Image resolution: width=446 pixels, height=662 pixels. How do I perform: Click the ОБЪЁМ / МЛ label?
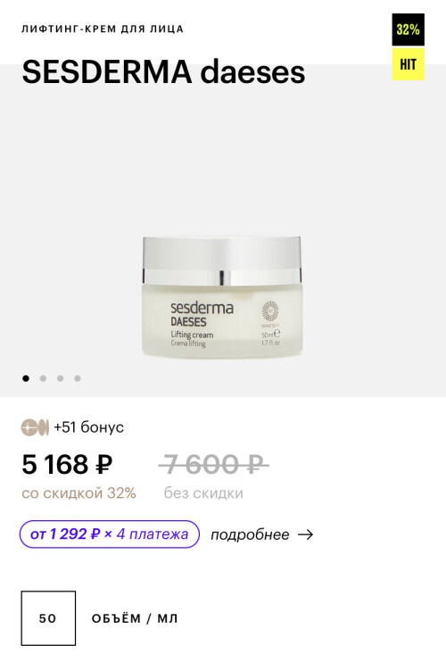(135, 618)
